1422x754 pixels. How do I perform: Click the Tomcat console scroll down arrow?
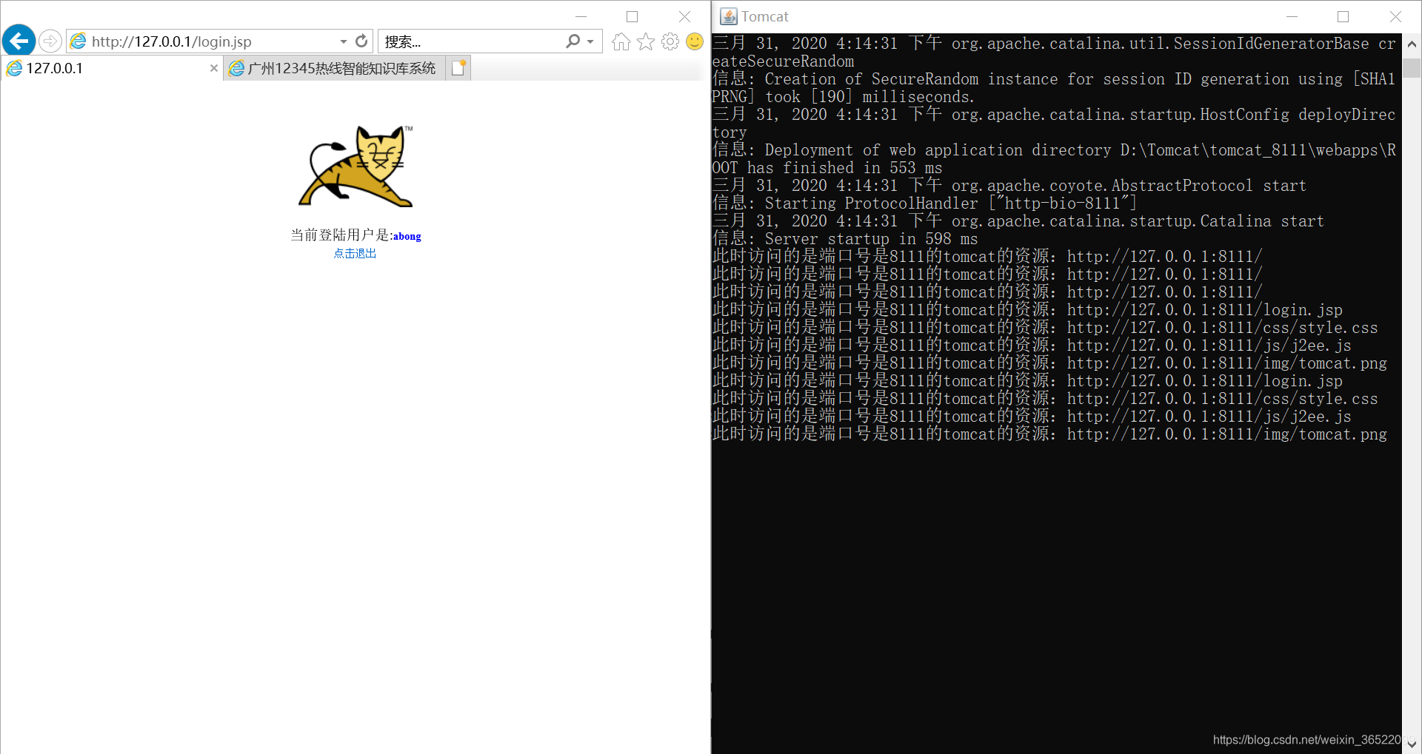pyautogui.click(x=1412, y=744)
